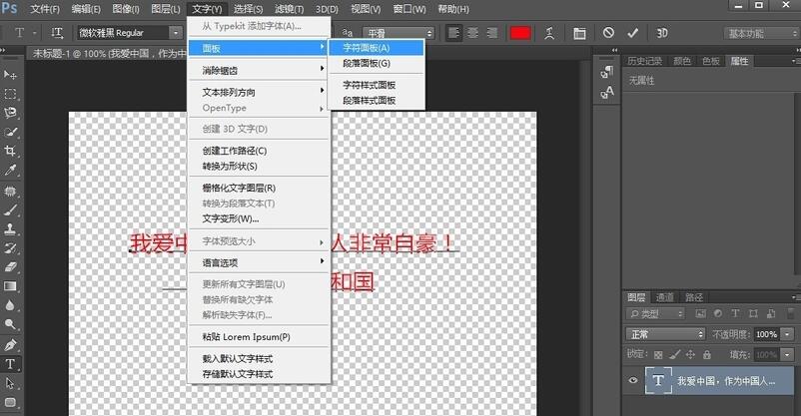The height and width of the screenshot is (416, 801).
Task: Open the 滤镜(T) menu
Action: coord(289,9)
